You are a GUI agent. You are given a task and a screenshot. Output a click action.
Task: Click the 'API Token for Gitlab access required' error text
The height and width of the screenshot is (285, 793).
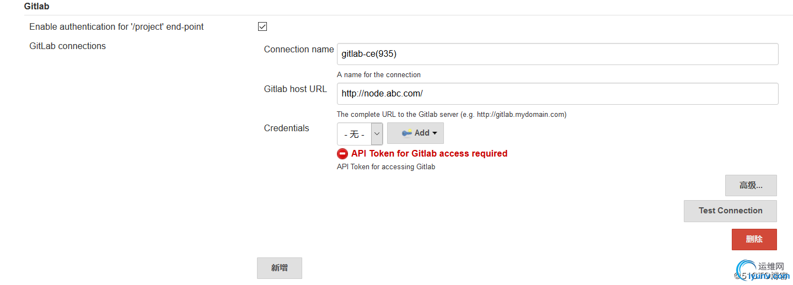429,154
